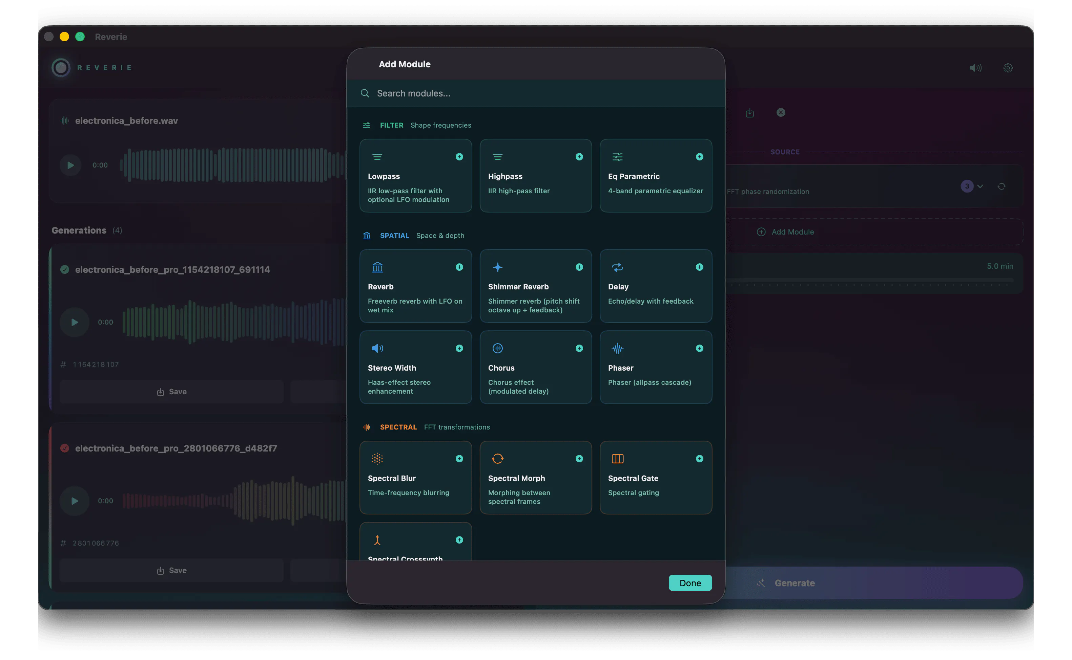Click the green macOS zoom button

pos(80,37)
